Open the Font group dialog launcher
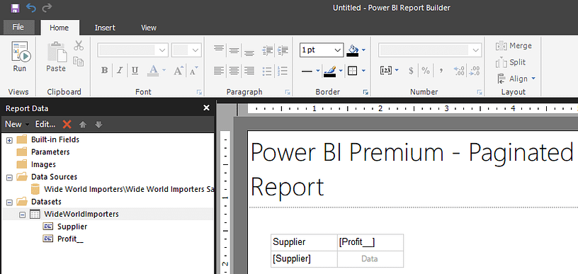 coord(199,92)
